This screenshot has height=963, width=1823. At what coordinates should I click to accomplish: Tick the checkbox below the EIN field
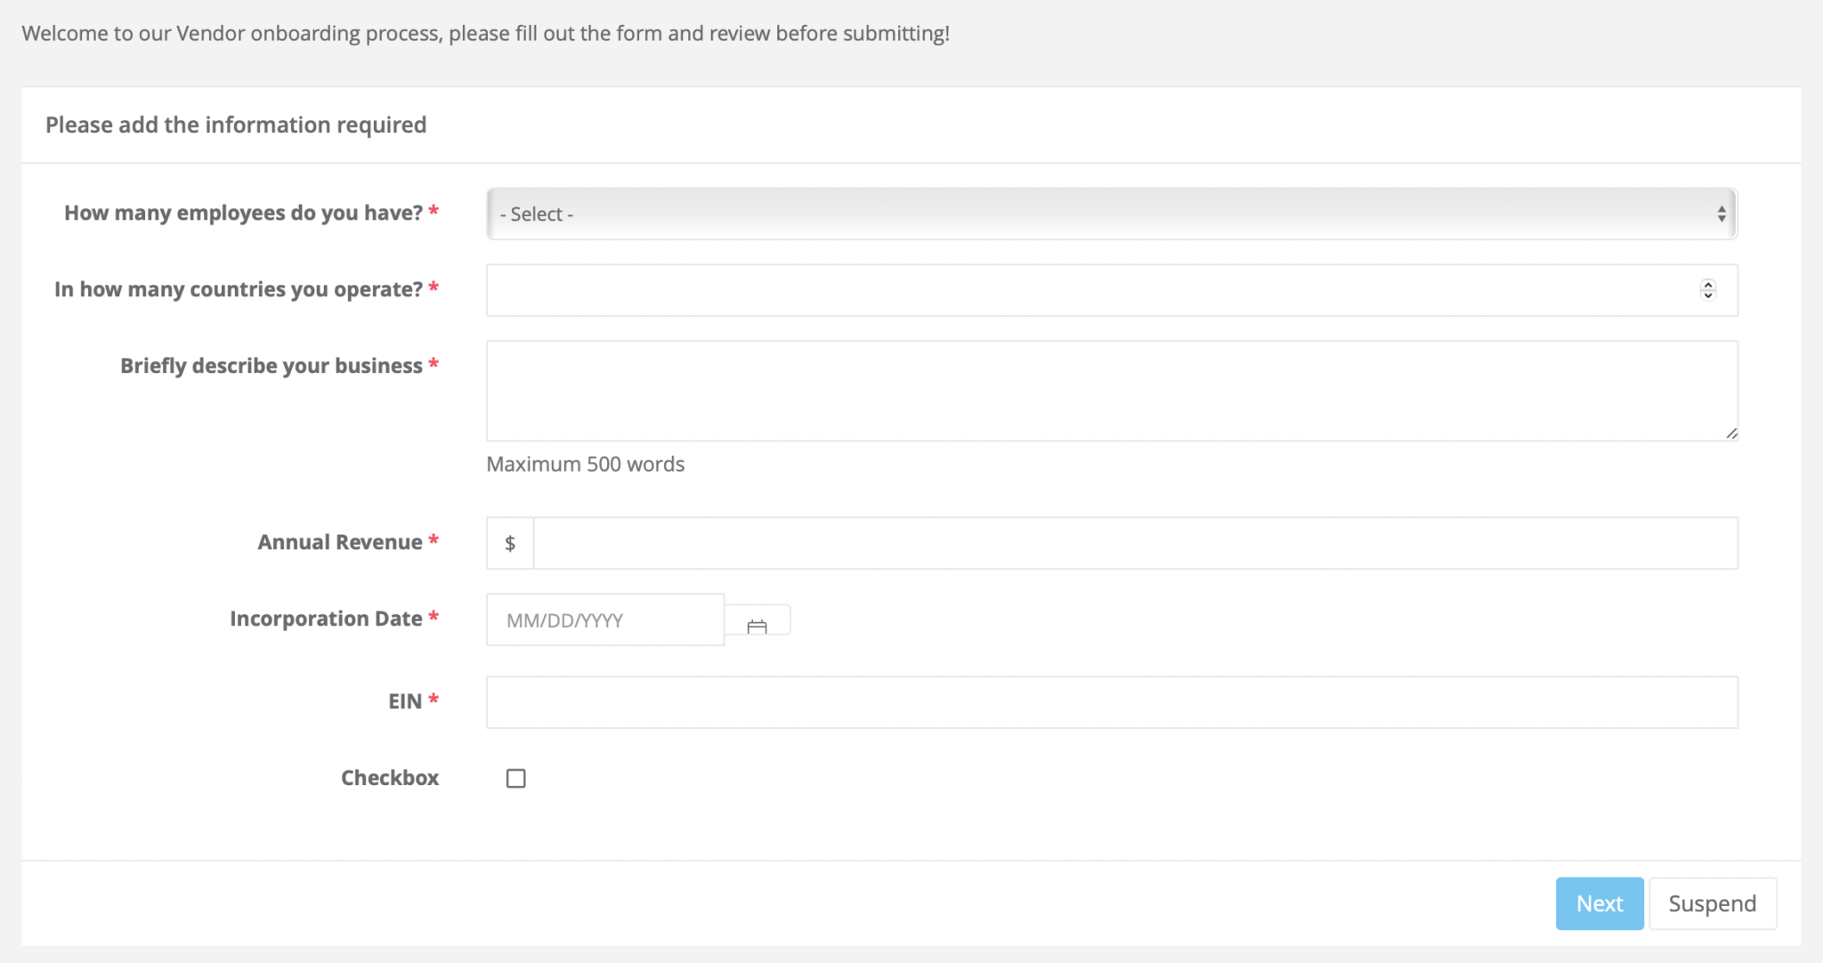click(x=515, y=778)
